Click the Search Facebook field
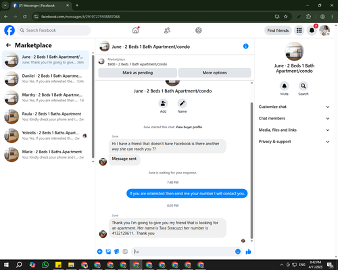 click(x=54, y=30)
